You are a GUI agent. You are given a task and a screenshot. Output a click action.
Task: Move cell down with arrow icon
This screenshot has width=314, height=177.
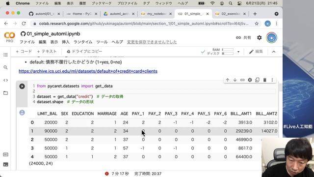click(235, 80)
